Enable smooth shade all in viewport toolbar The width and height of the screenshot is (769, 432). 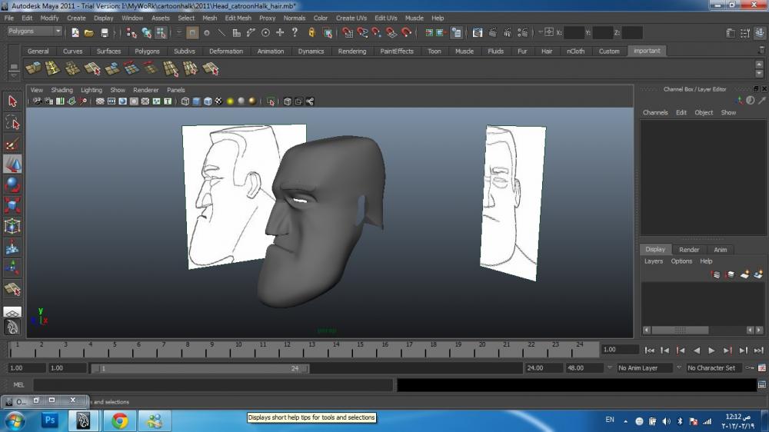click(x=196, y=101)
